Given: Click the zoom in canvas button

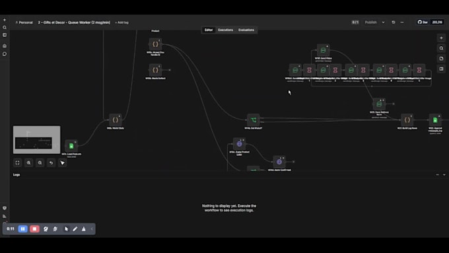Looking at the screenshot, I should click(x=28, y=163).
